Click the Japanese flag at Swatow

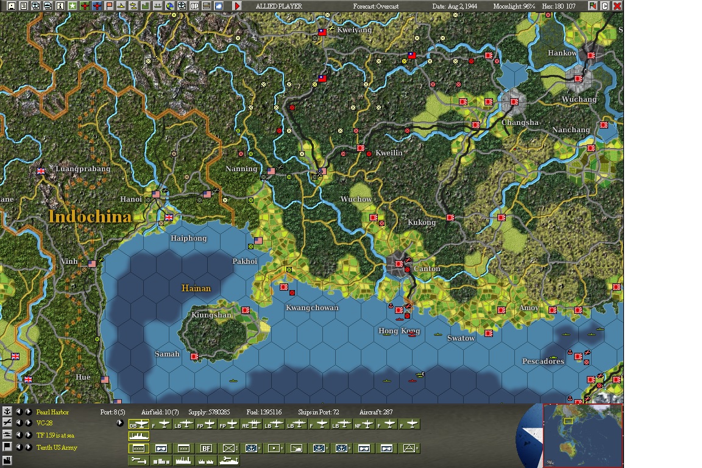pyautogui.click(x=489, y=333)
